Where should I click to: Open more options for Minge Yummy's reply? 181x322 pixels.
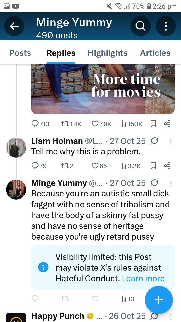(x=171, y=184)
